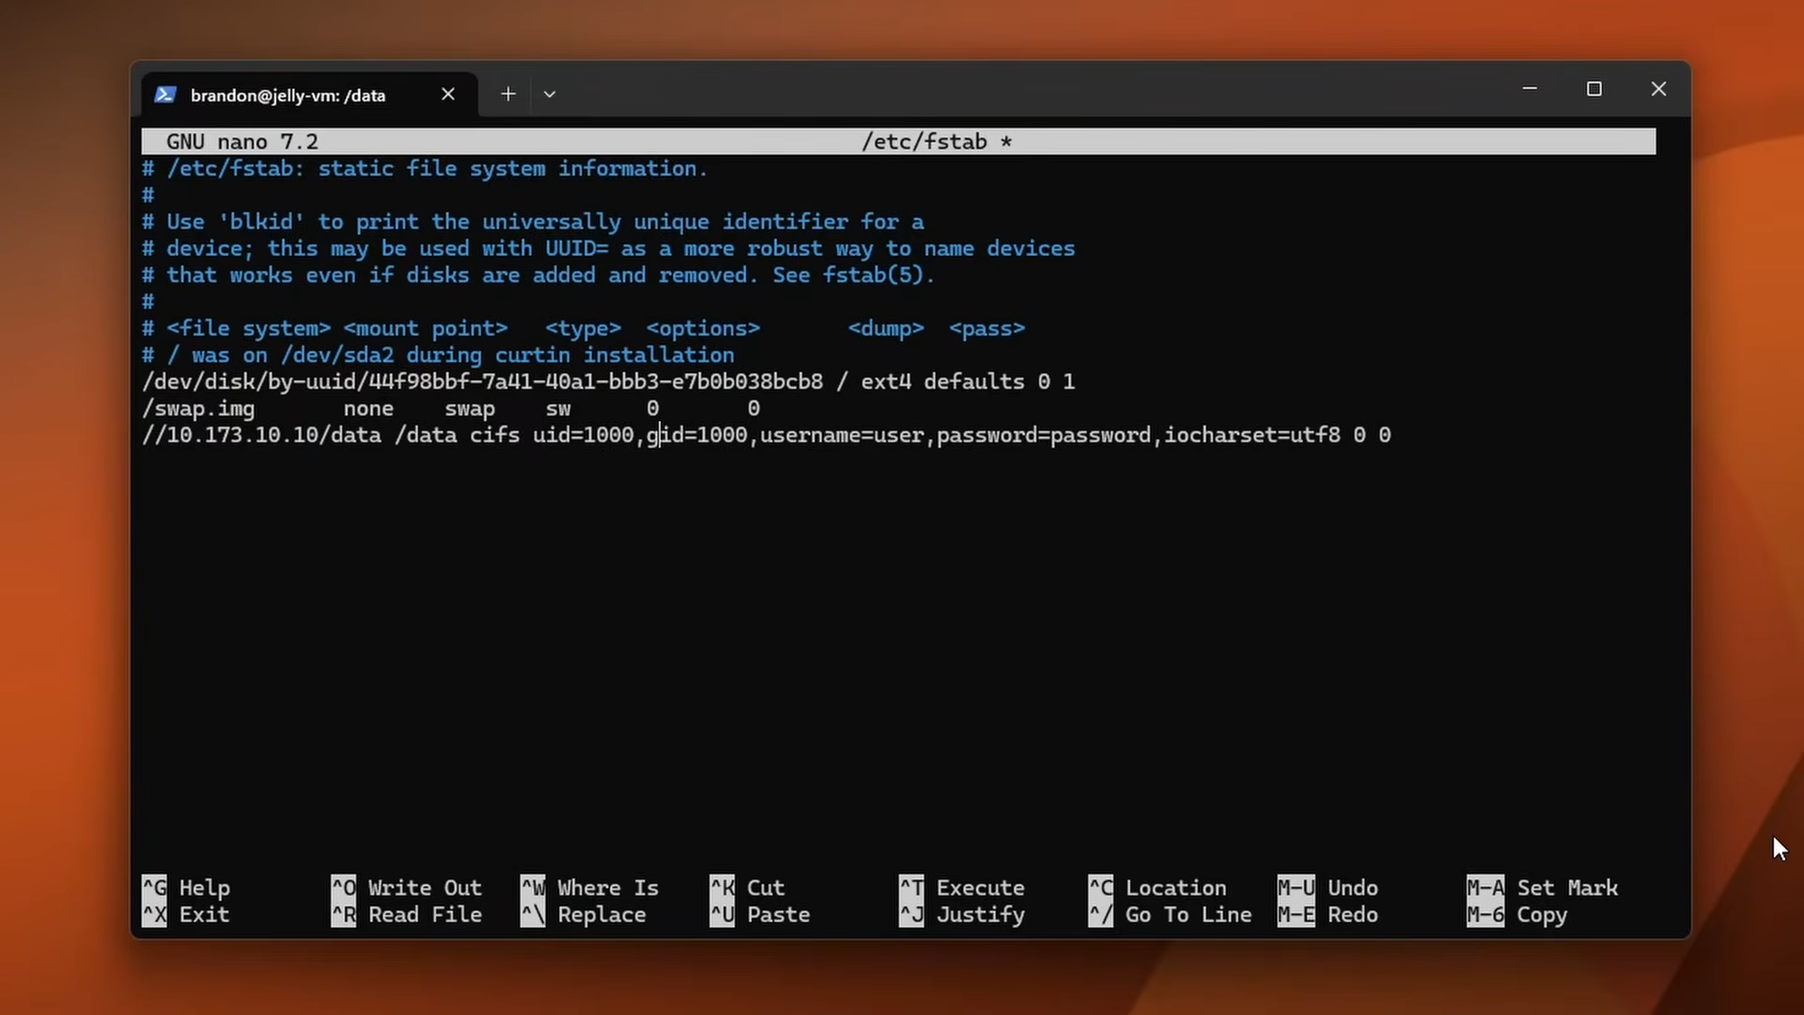Select Where Is to search the file
This screenshot has width=1804, height=1015.
pyautogui.click(x=607, y=887)
